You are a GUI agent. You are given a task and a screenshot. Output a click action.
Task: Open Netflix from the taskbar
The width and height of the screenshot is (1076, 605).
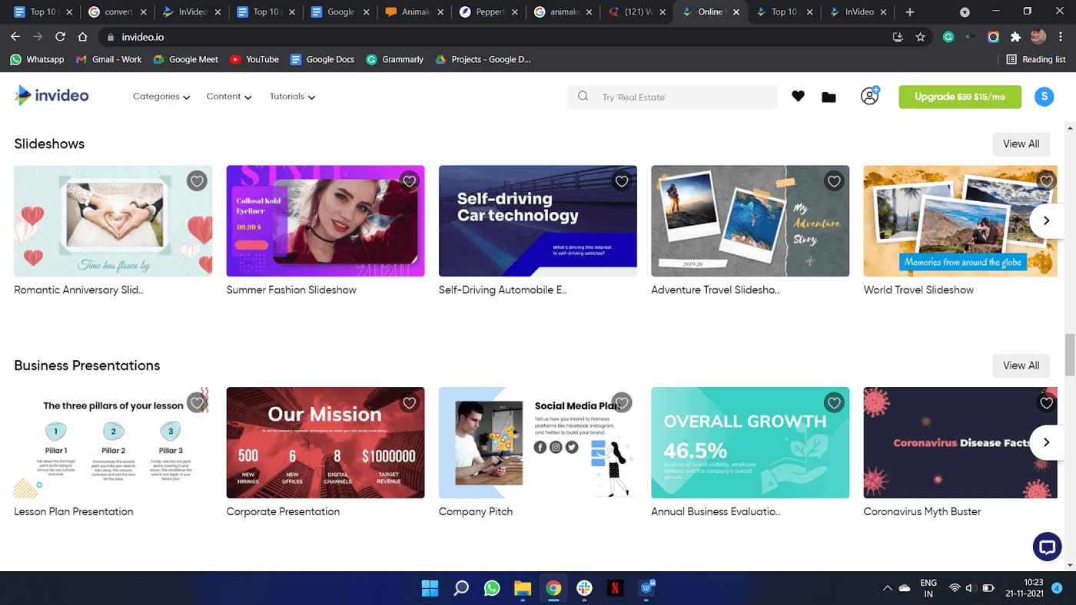[x=615, y=588]
